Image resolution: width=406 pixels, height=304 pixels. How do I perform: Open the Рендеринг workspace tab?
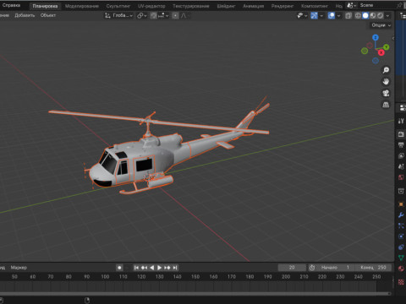pyautogui.click(x=283, y=6)
